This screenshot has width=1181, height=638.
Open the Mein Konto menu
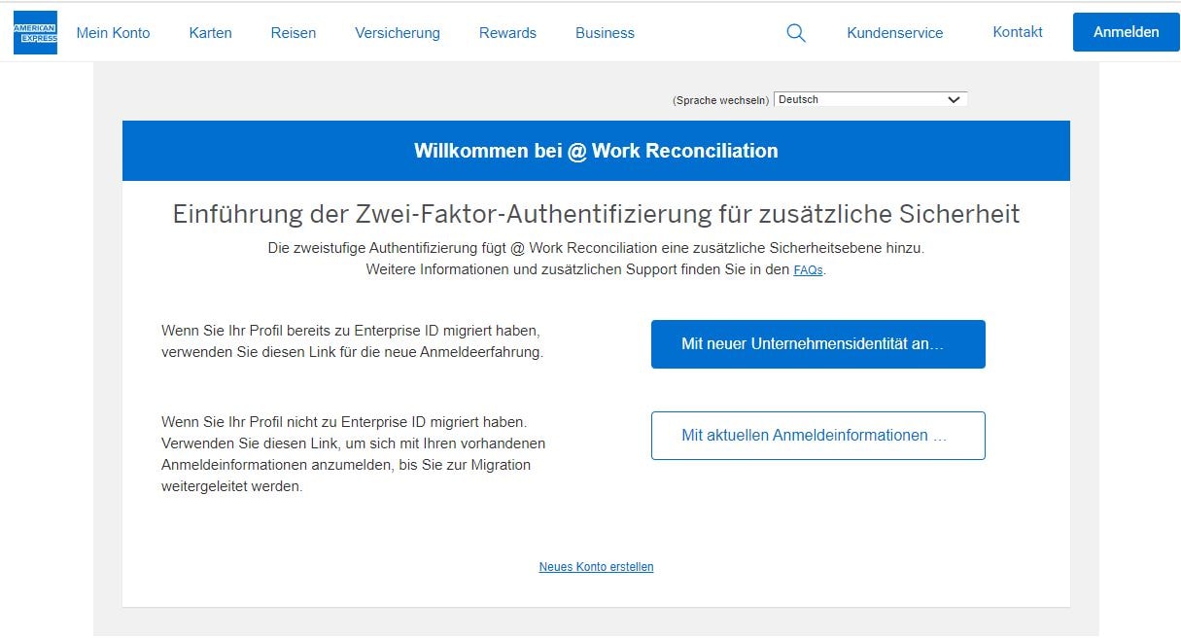click(113, 33)
